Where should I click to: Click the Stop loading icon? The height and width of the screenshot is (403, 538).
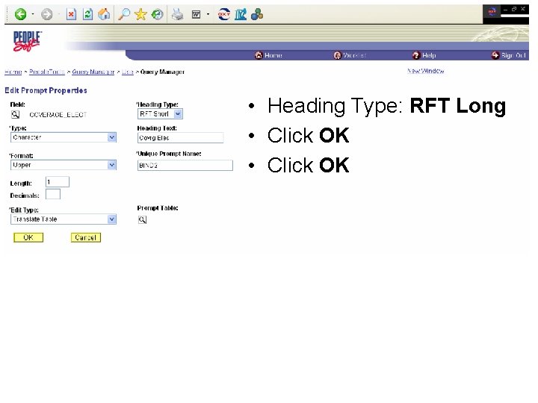(x=71, y=14)
